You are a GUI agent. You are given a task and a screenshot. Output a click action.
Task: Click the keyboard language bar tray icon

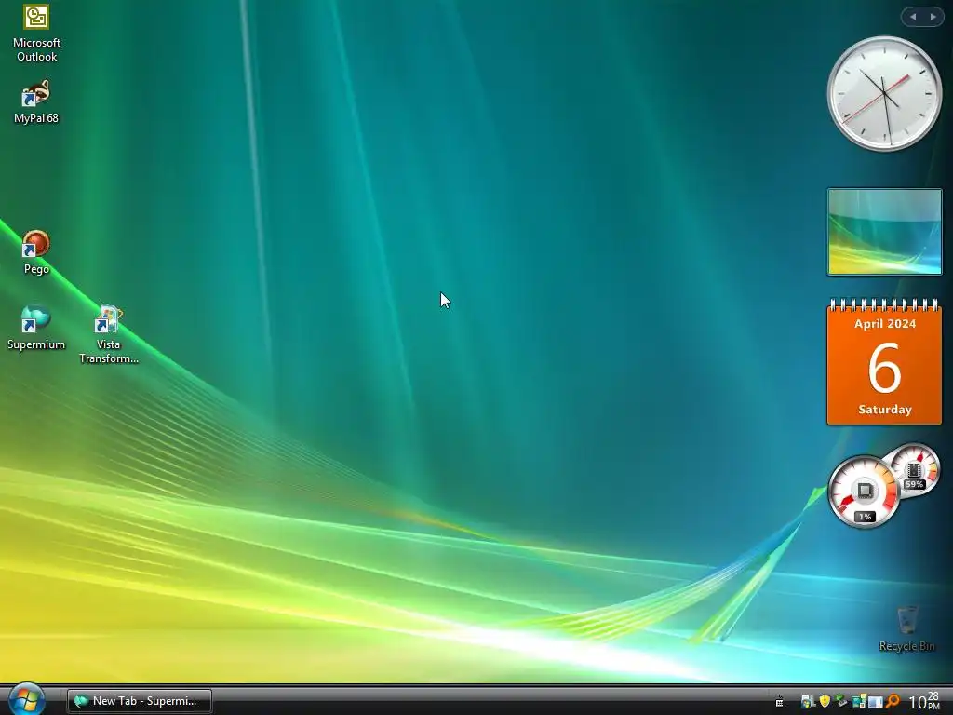pos(779,702)
